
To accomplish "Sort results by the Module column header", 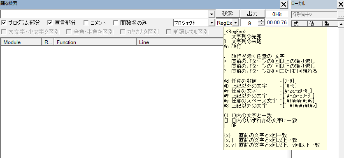I will (21, 42).
